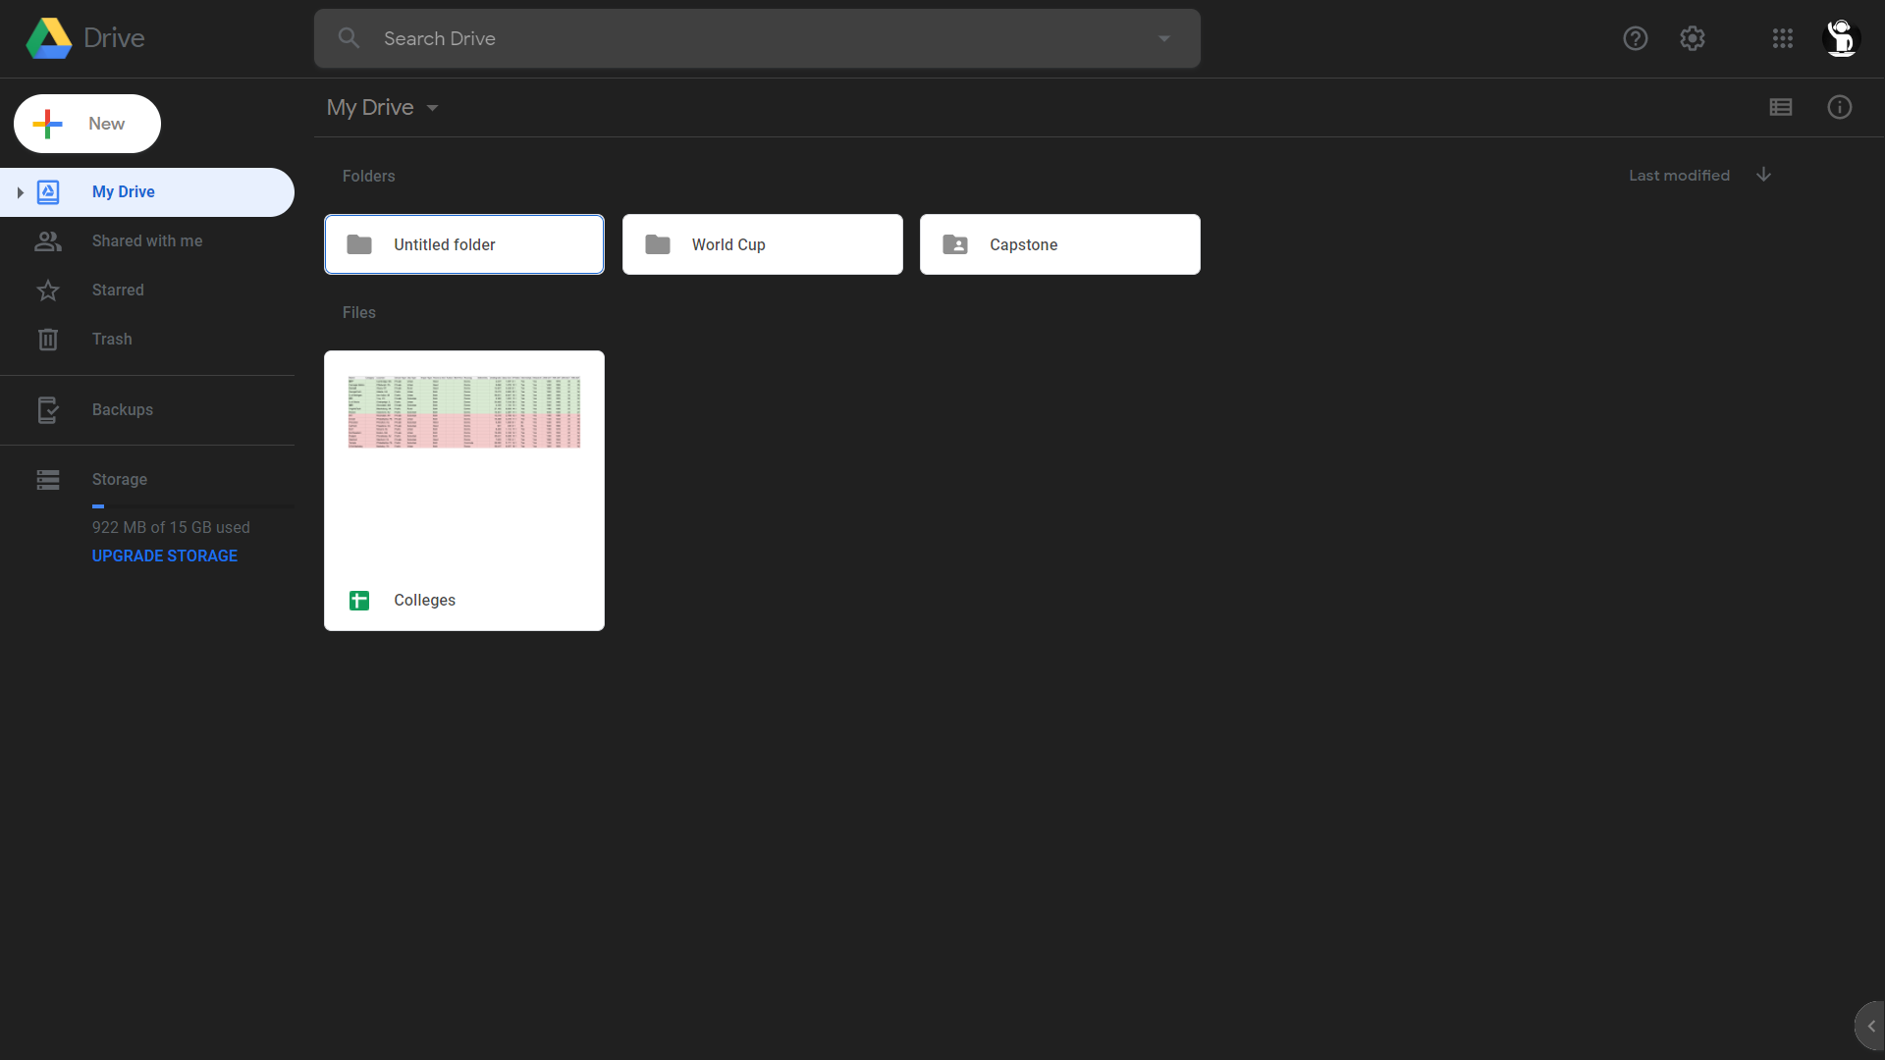The image size is (1885, 1060).
Task: Open Drive settings via gear icon
Action: coord(1693,38)
